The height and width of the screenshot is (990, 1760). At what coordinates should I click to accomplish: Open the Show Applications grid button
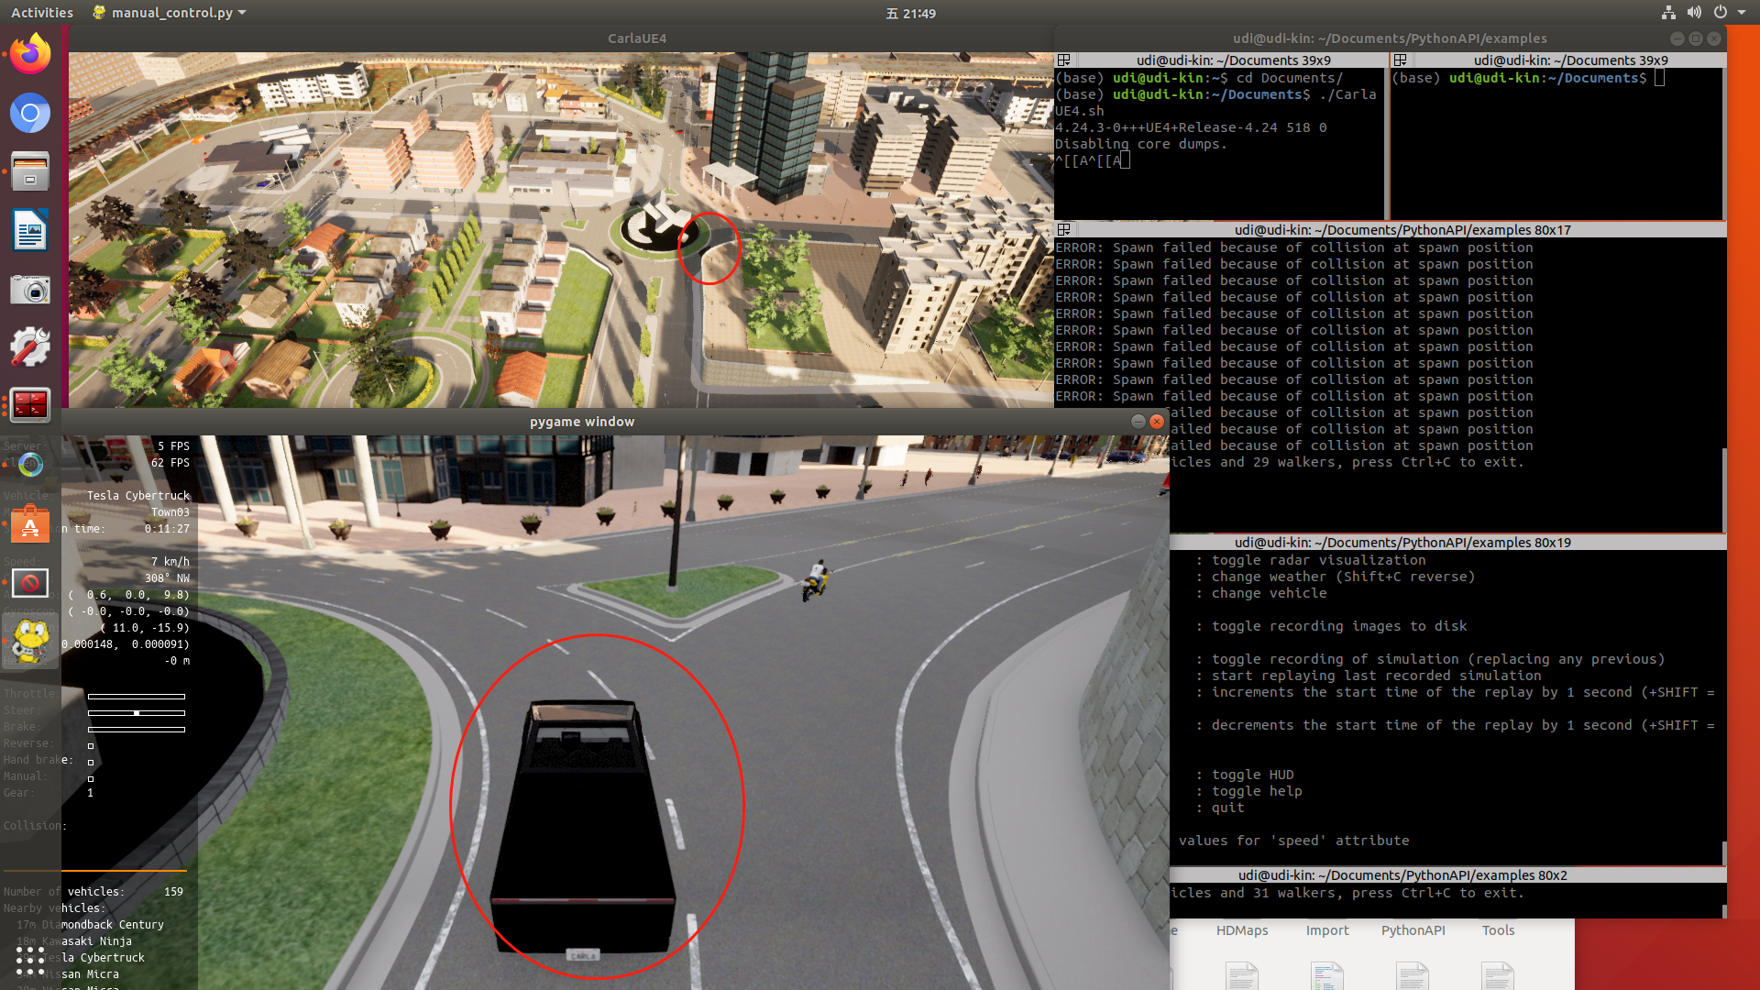point(30,960)
